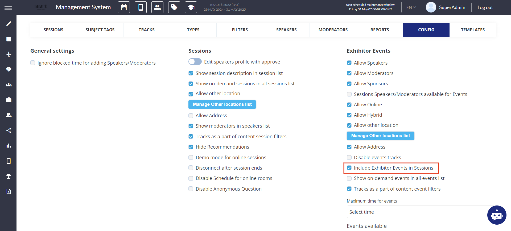The height and width of the screenshot is (231, 511).
Task: Open the EN language dropdown
Action: (x=411, y=7)
